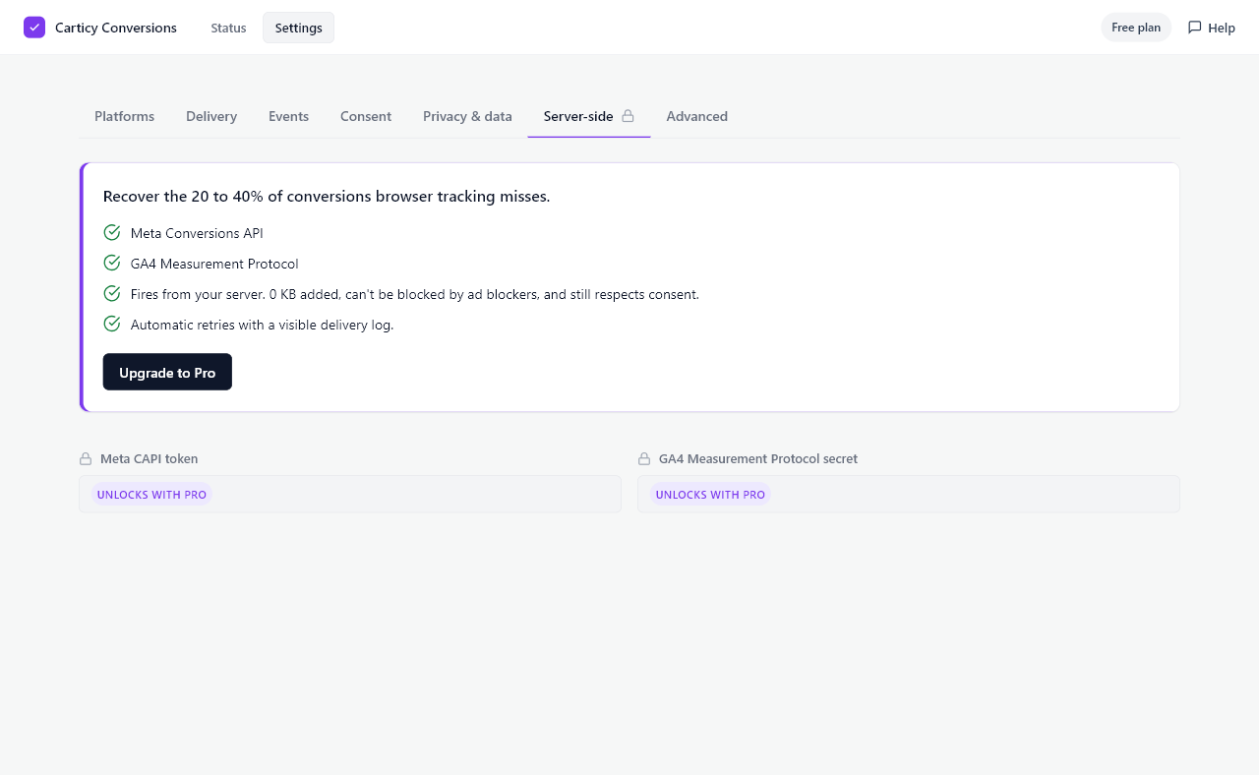The image size is (1259, 775).
Task: Open the Help link
Action: pos(1211,28)
